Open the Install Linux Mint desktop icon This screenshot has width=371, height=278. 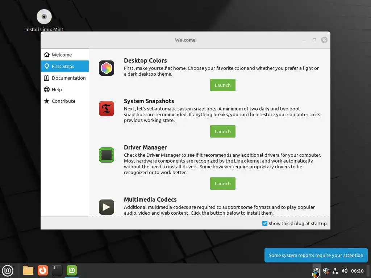(44, 20)
